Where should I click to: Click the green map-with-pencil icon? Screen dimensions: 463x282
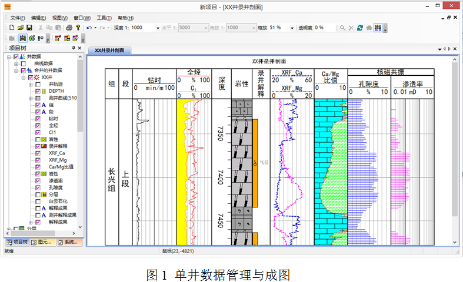(32, 38)
